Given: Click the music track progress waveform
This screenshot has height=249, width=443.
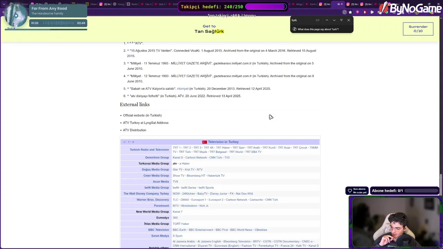Looking at the screenshot, I should click(x=58, y=23).
